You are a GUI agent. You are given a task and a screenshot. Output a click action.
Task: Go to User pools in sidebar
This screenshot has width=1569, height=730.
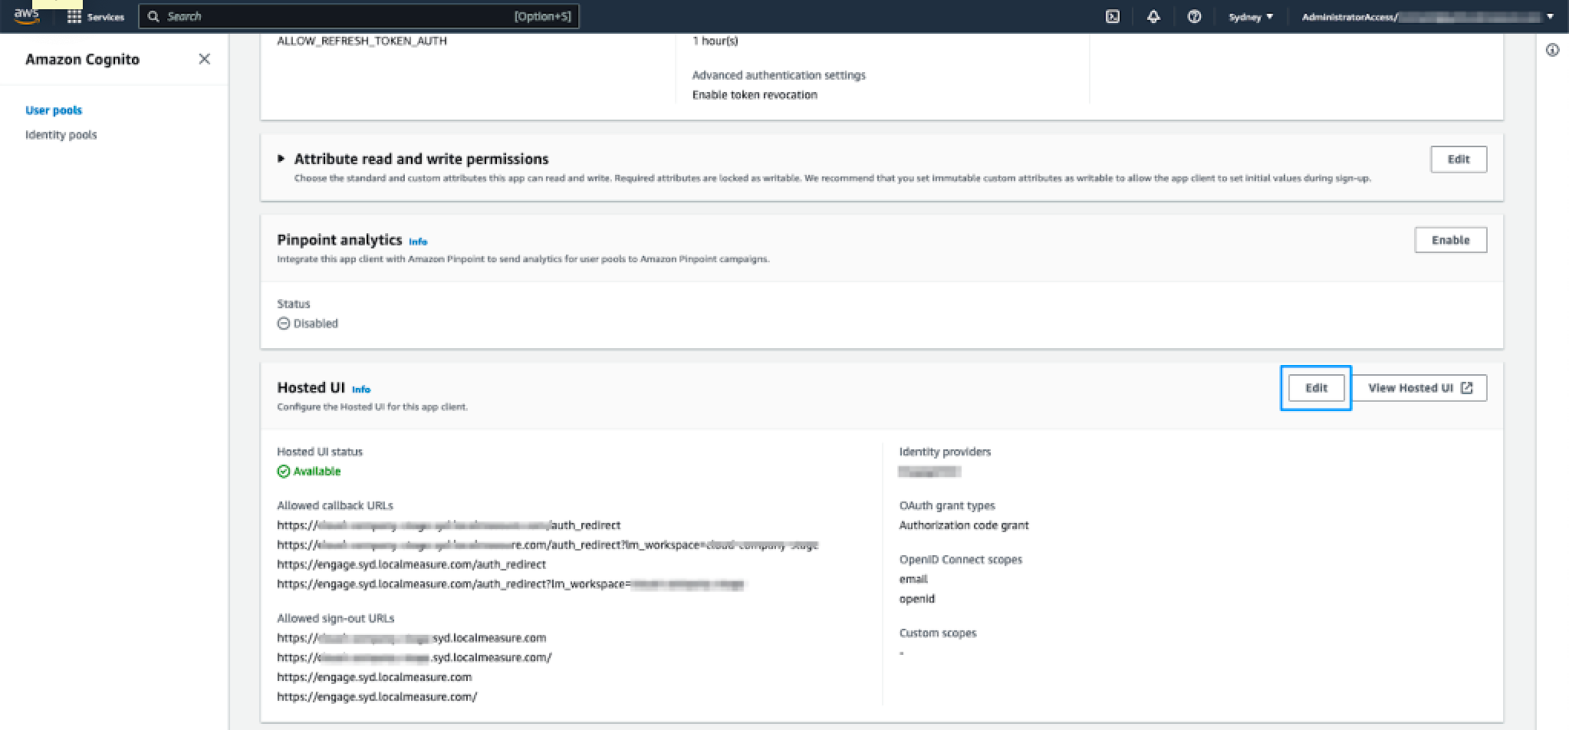coord(54,110)
